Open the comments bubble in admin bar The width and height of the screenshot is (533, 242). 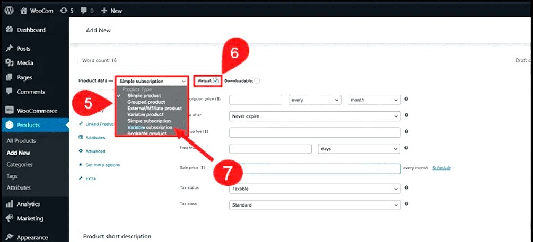pyautogui.click(x=86, y=11)
